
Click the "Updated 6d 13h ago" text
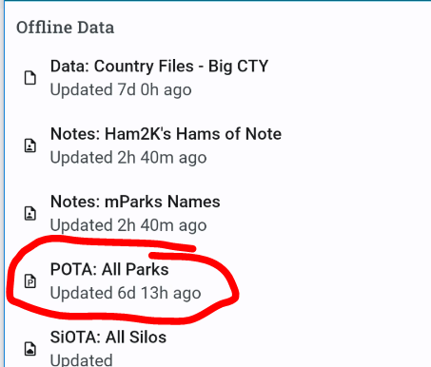[126, 294]
